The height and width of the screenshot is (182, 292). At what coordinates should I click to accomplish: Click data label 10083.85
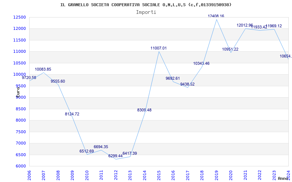(43, 70)
